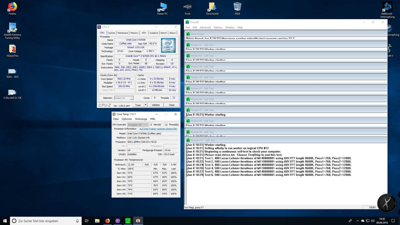Click the CPU-Z taskbar icon

(117, 221)
